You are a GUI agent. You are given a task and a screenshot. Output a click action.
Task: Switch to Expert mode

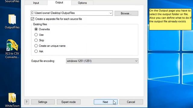click(68, 102)
